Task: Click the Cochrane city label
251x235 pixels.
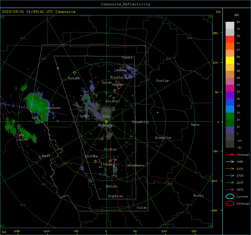Action: pos(91,156)
